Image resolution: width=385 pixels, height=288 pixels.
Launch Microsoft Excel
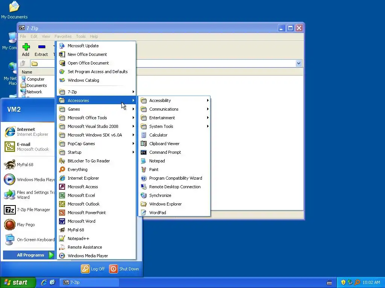pos(96,195)
